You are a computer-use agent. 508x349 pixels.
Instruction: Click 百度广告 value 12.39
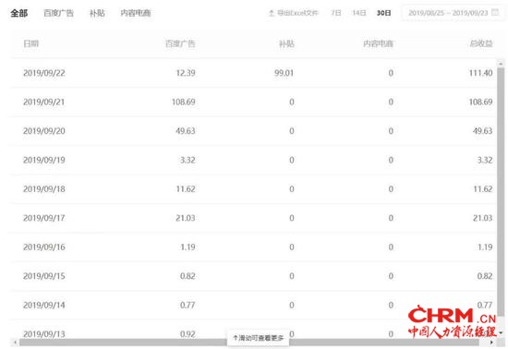click(186, 73)
